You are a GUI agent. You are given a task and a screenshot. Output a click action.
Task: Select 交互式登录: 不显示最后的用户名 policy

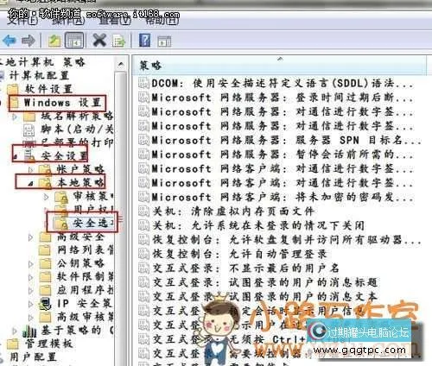[x=246, y=268]
